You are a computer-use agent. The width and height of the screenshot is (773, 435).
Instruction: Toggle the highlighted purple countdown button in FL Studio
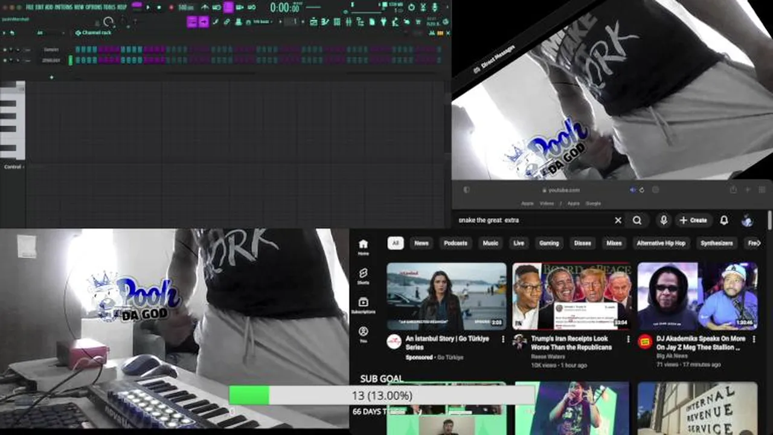(228, 7)
